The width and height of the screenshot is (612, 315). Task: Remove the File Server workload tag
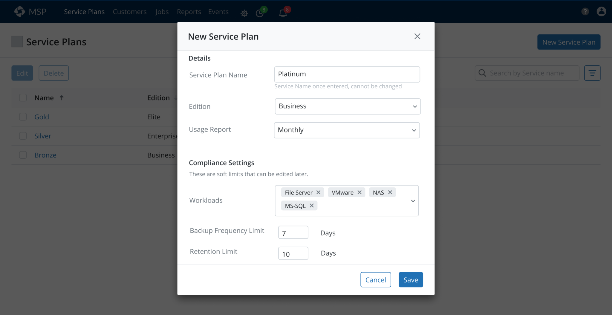point(319,192)
